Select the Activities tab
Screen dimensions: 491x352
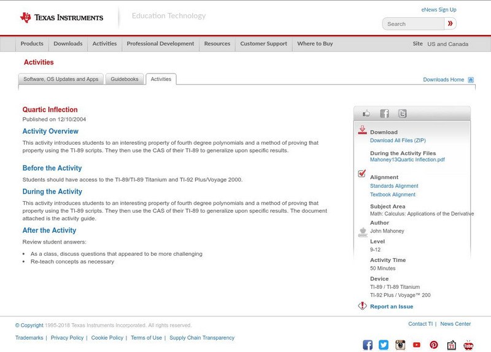pyautogui.click(x=161, y=79)
